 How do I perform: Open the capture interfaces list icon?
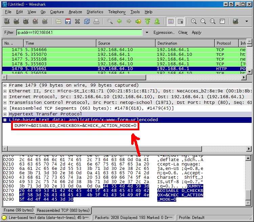[x=7, y=21]
